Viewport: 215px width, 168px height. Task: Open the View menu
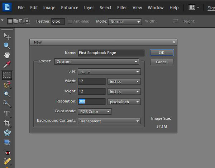[137, 8]
